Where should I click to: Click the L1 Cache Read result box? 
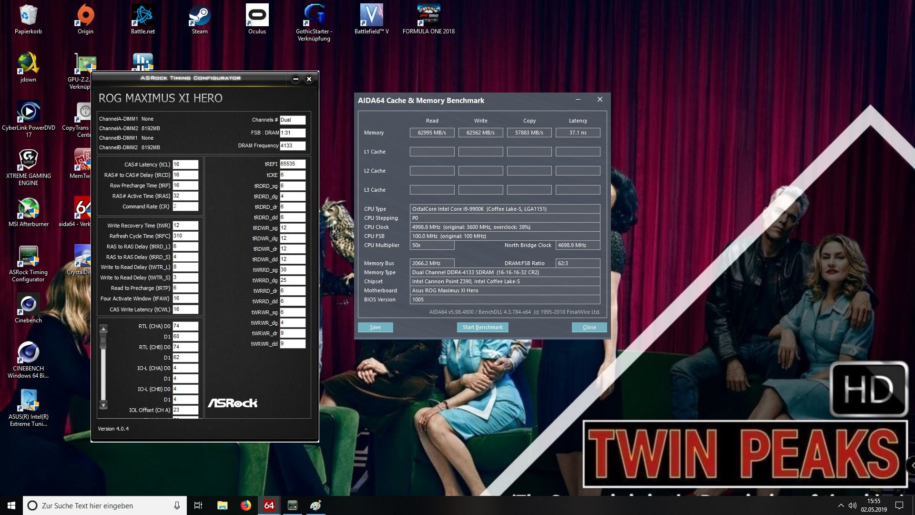tap(432, 152)
